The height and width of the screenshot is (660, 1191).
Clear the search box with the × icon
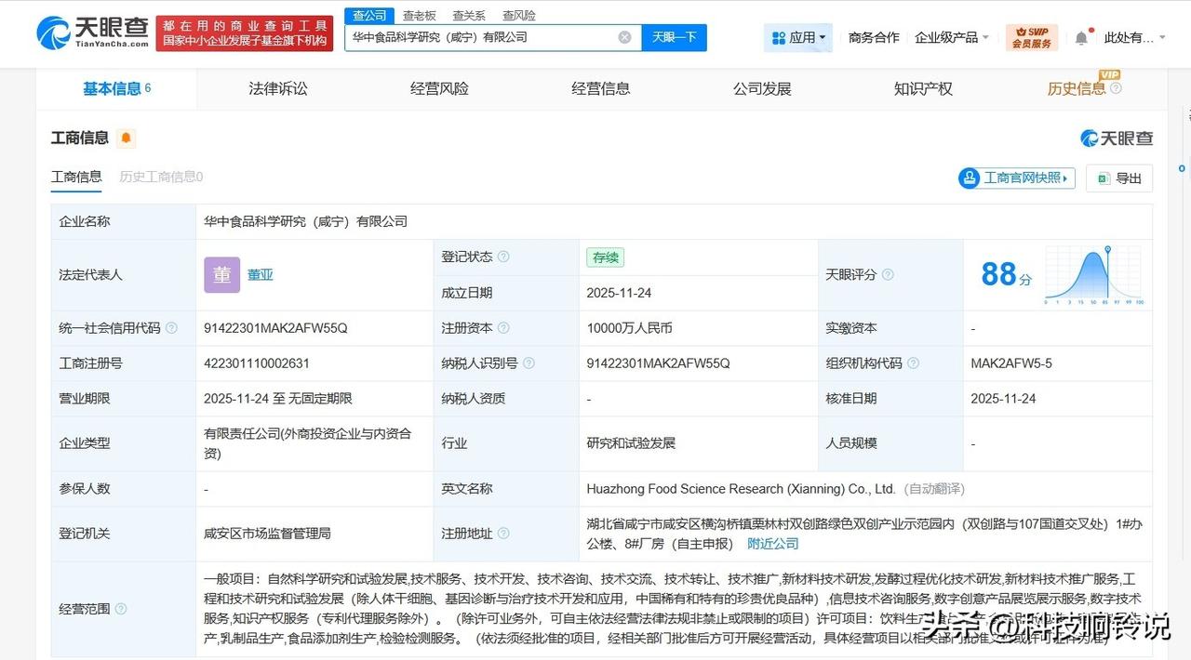[625, 36]
